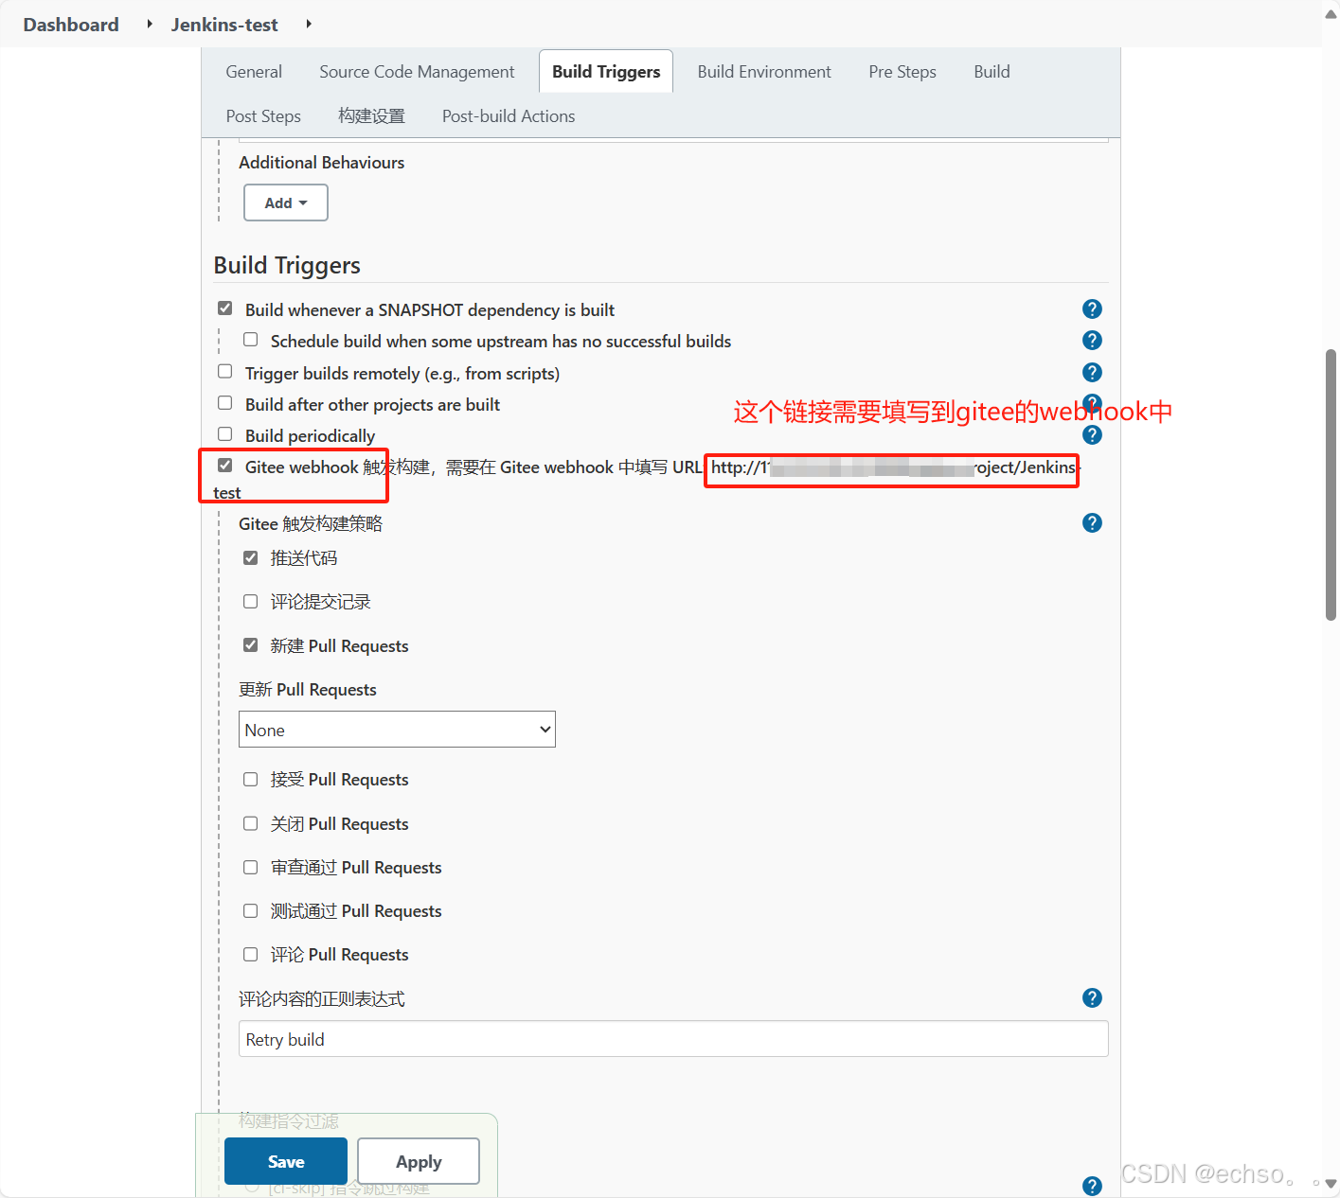
Task: Click the page vertical scrollbar thumb
Action: [x=1331, y=484]
